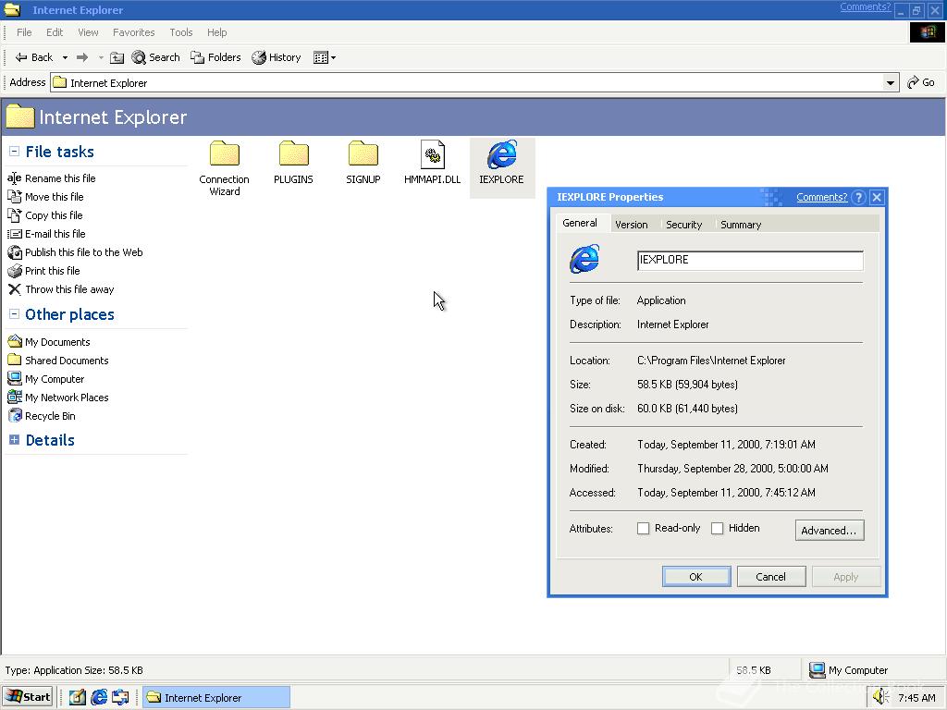Open the Favorites menu

coord(133,32)
